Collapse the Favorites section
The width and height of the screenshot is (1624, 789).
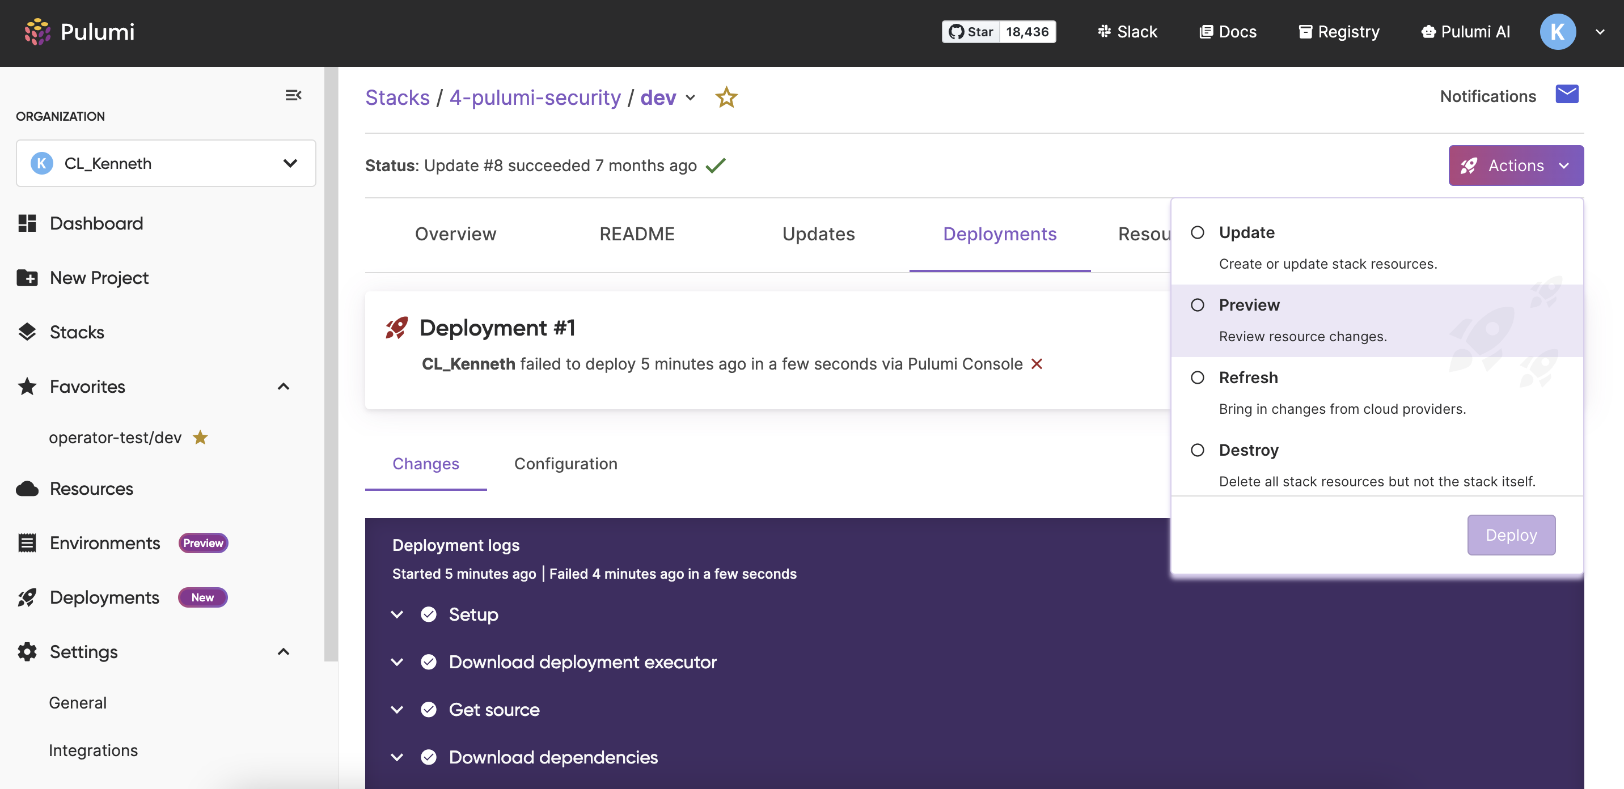pyautogui.click(x=284, y=387)
